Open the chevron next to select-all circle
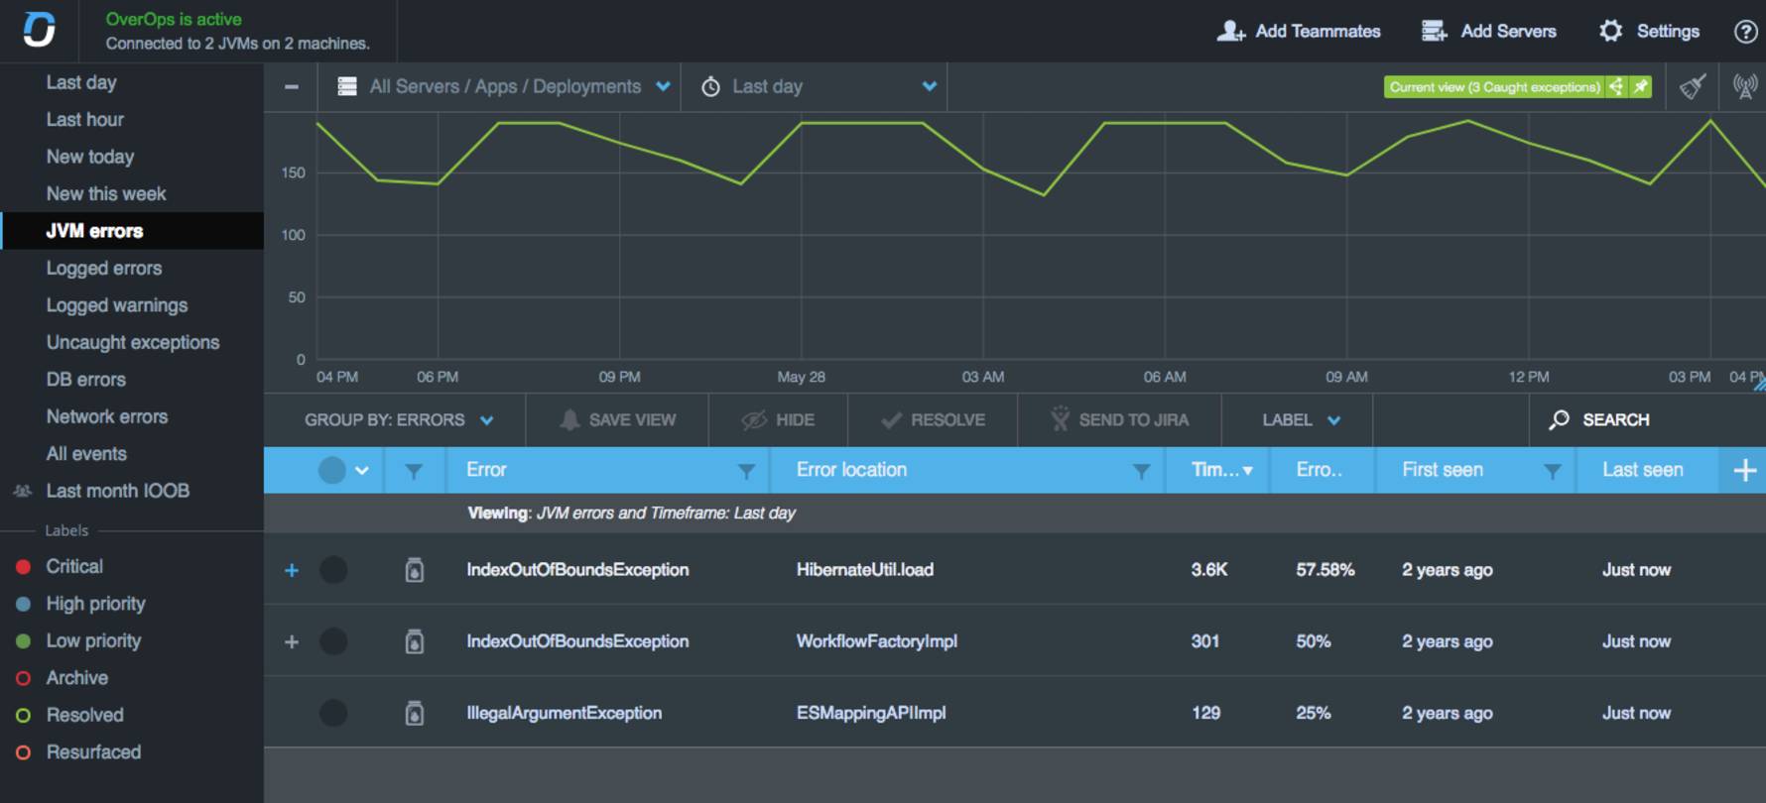The image size is (1766, 803). pyautogui.click(x=362, y=471)
